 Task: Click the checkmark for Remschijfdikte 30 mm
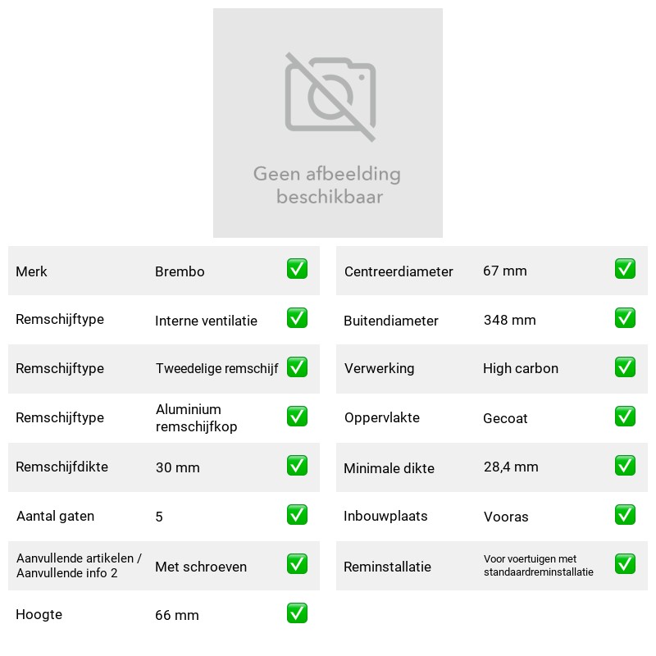pos(297,466)
